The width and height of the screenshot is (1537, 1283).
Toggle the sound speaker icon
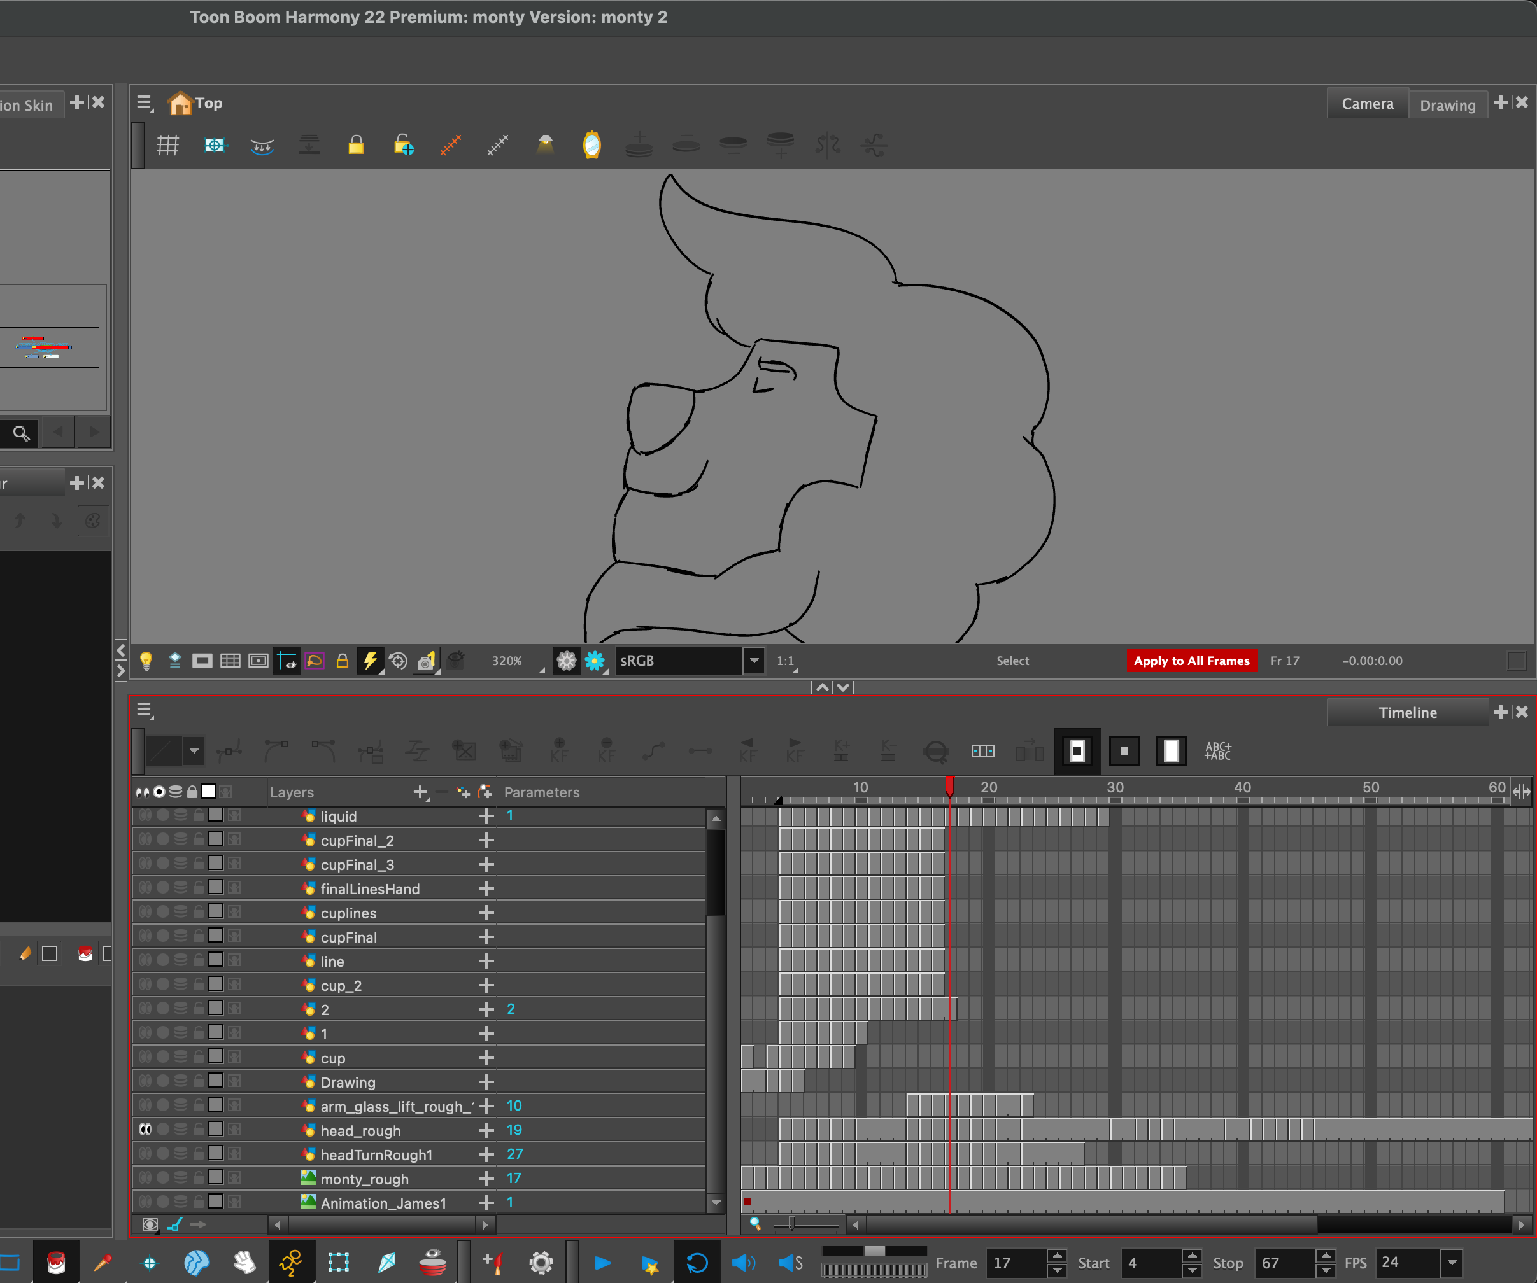743,1263
